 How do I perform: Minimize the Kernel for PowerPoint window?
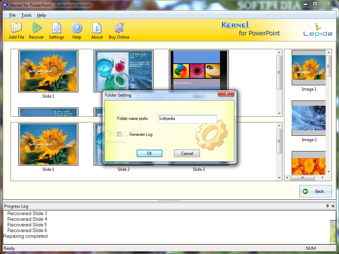[x=305, y=4]
